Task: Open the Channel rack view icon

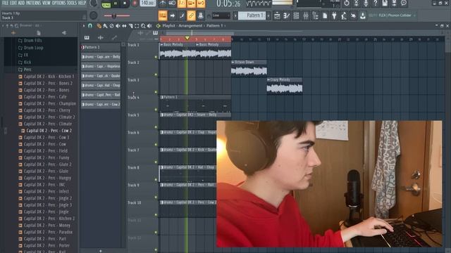Action: pyautogui.click(x=296, y=15)
